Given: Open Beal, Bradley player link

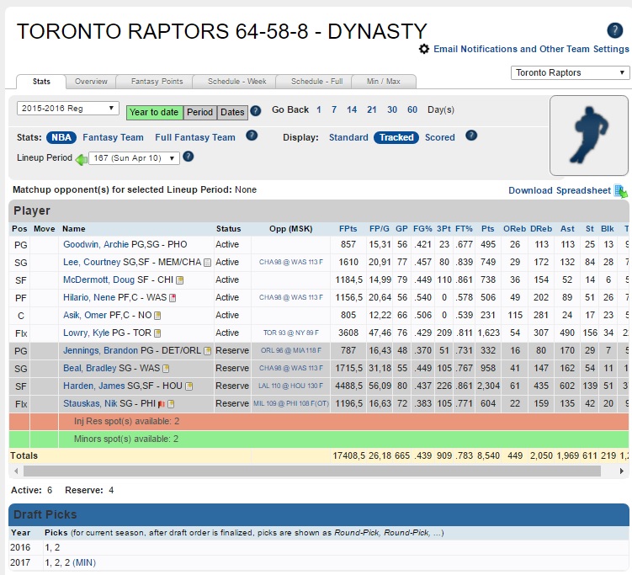Looking at the screenshot, I should pos(90,368).
